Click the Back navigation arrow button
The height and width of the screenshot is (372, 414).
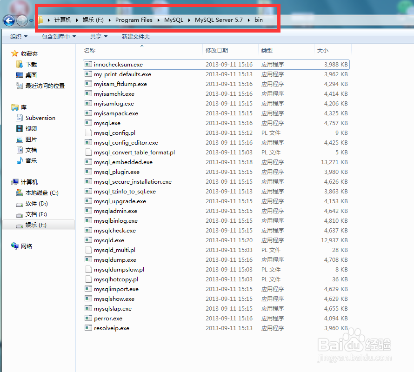pyautogui.click(x=9, y=20)
